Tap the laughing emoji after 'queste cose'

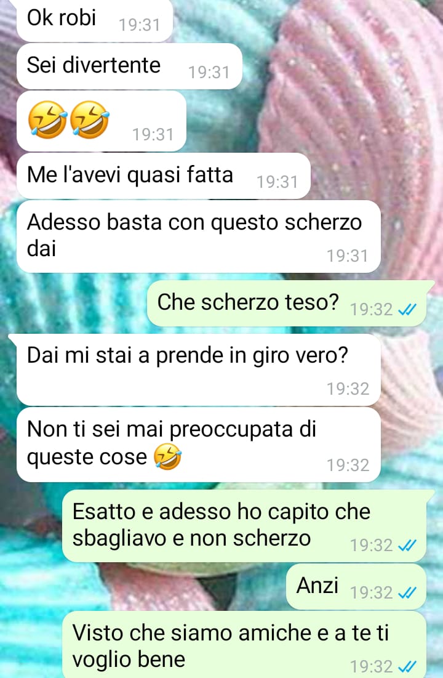point(168,457)
